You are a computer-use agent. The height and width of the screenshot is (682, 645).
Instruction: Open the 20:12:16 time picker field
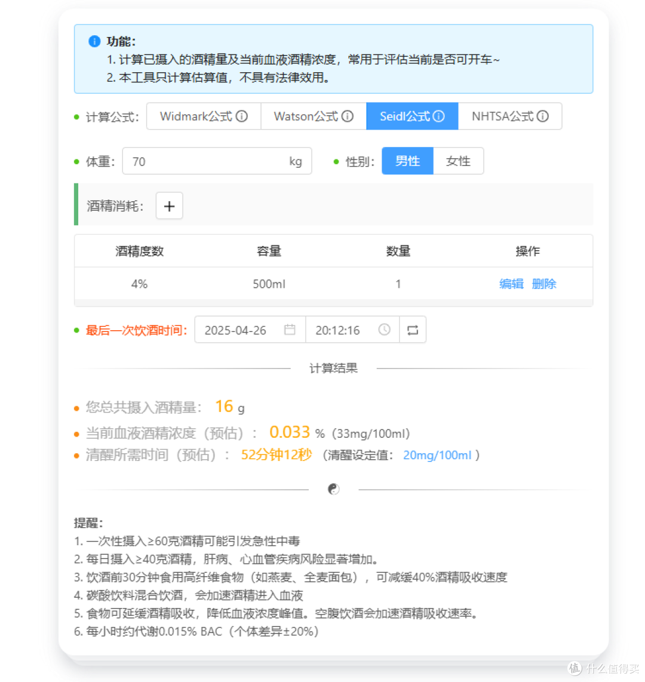pos(353,330)
